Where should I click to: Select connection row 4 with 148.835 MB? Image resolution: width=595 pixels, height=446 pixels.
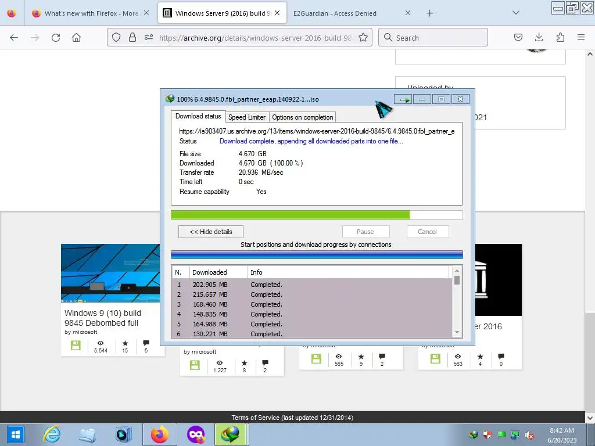pyautogui.click(x=312, y=314)
